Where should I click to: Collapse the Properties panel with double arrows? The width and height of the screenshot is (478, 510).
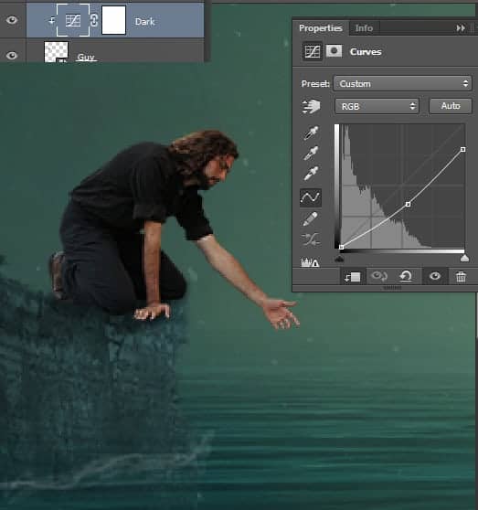tap(461, 28)
